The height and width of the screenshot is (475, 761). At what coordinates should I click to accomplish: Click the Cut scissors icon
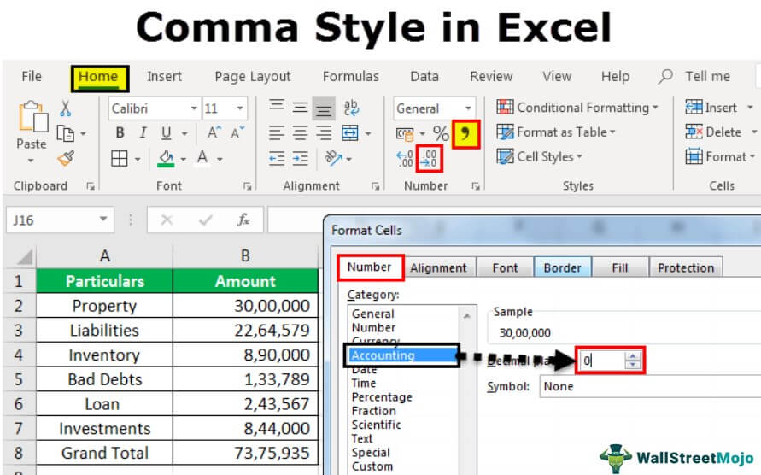65,108
